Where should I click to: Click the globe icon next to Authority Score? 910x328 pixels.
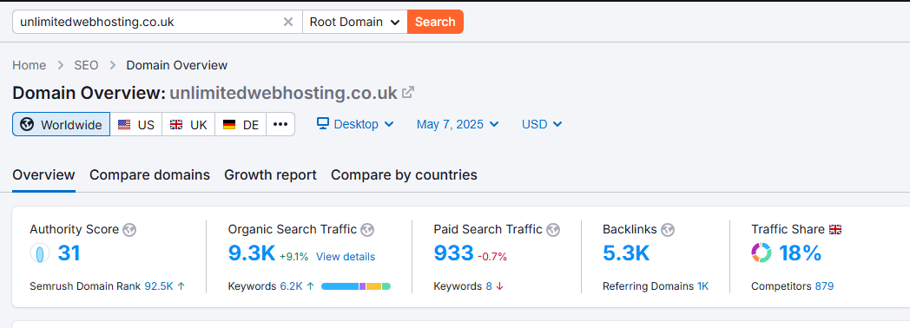[x=129, y=230]
